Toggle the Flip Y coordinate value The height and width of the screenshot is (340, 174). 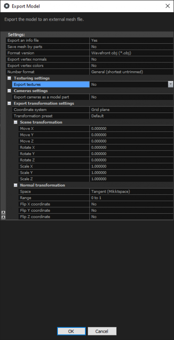pyautogui.click(x=132, y=210)
